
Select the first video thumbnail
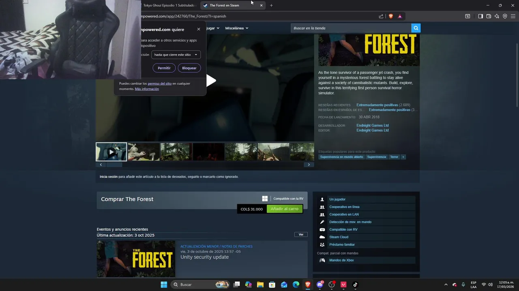tap(111, 152)
